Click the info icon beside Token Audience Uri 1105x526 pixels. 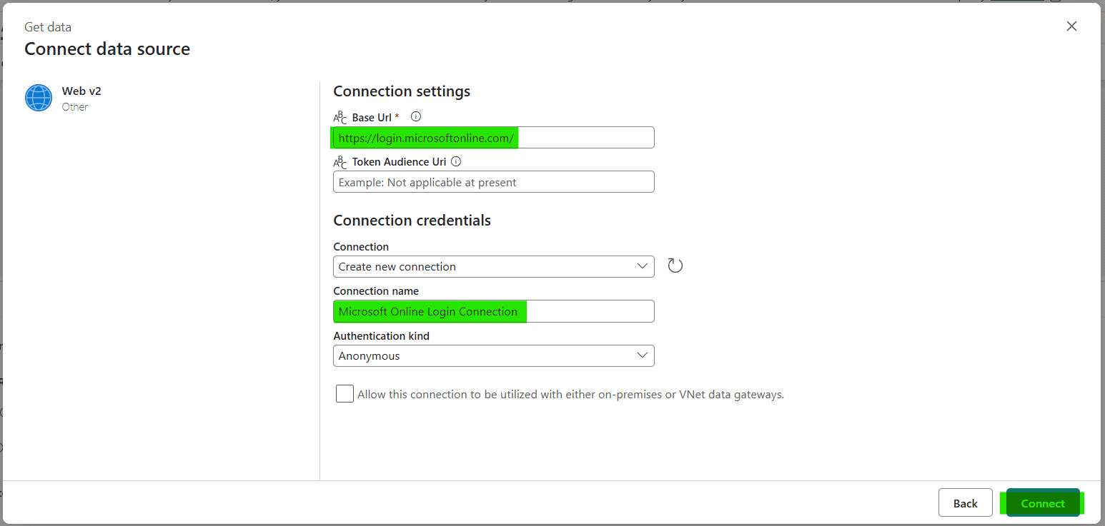(x=456, y=161)
